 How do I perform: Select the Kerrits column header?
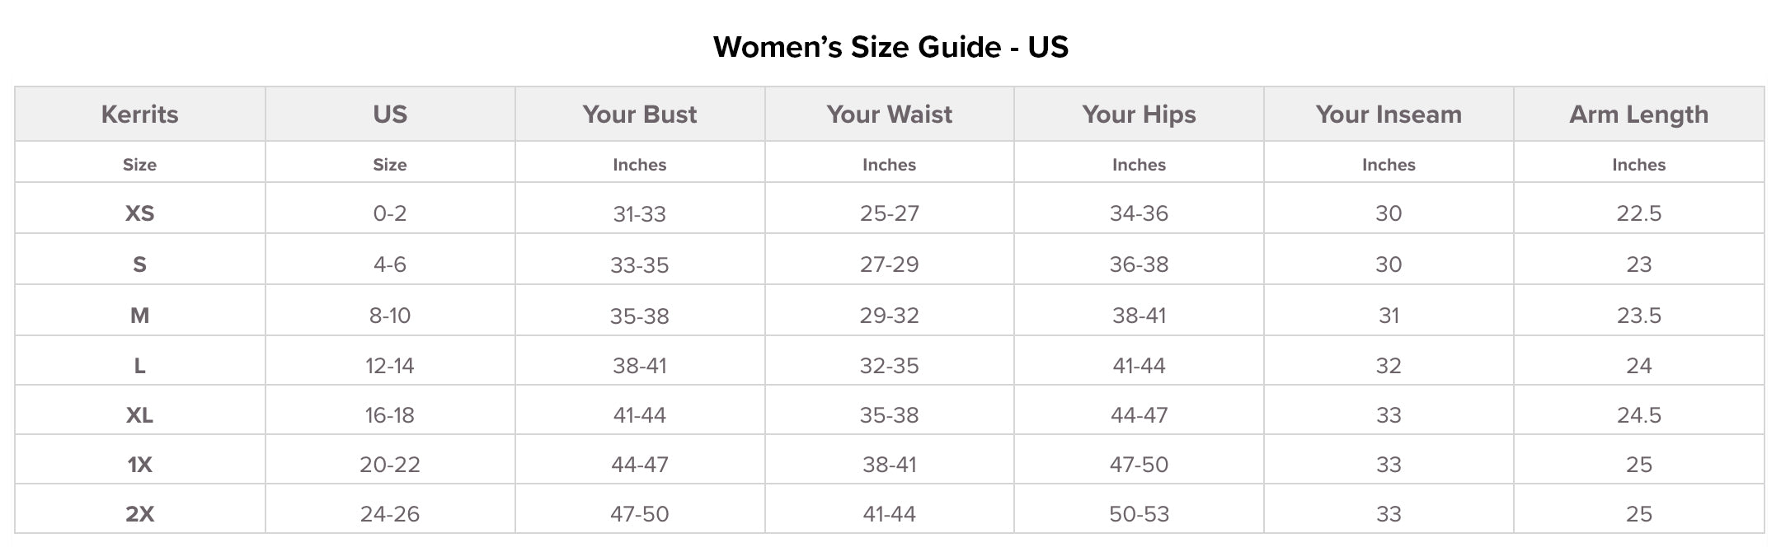(x=140, y=115)
